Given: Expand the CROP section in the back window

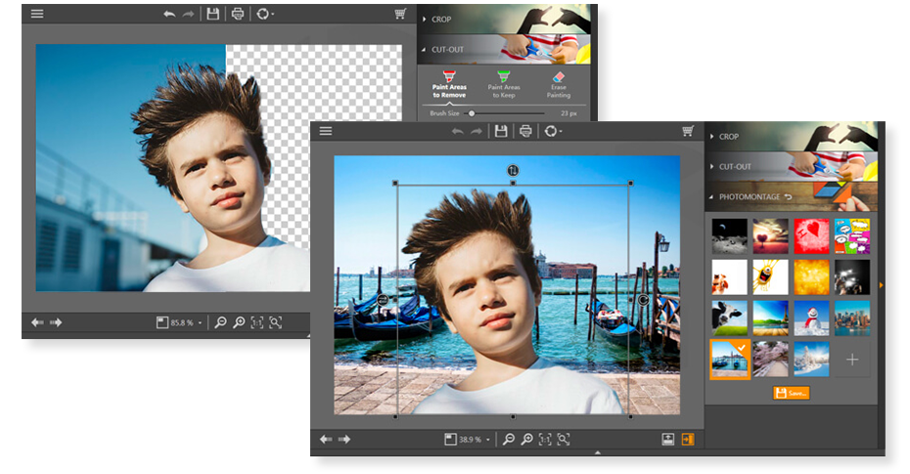Looking at the screenshot, I should click(x=504, y=20).
